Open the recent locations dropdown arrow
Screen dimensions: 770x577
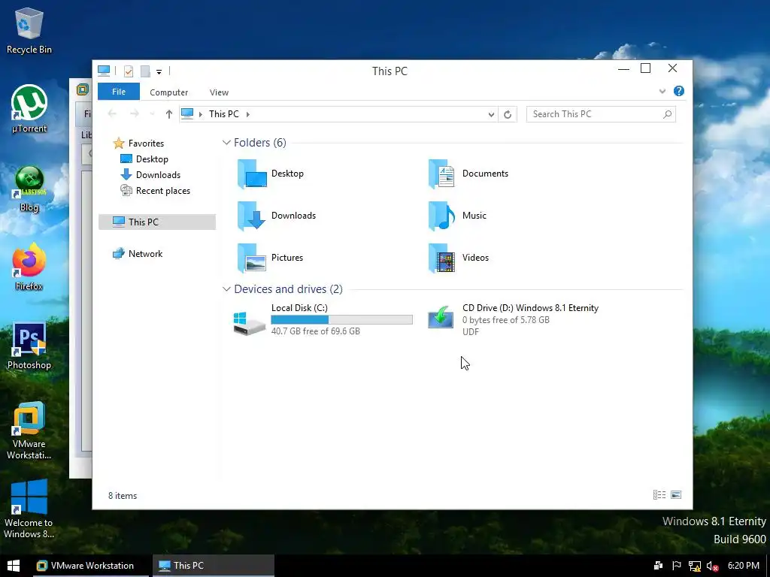[x=152, y=114]
